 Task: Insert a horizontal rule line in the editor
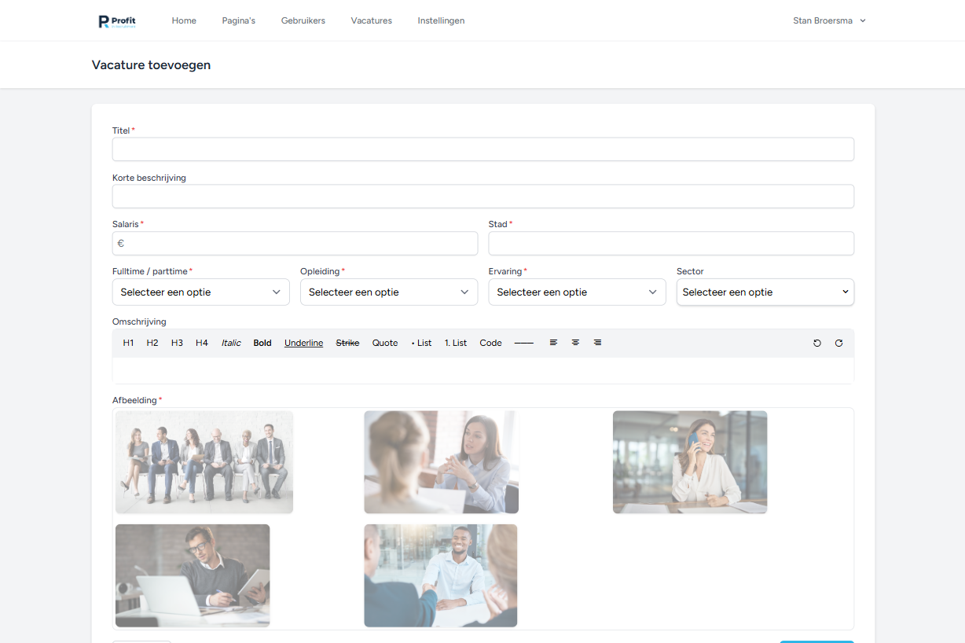523,344
